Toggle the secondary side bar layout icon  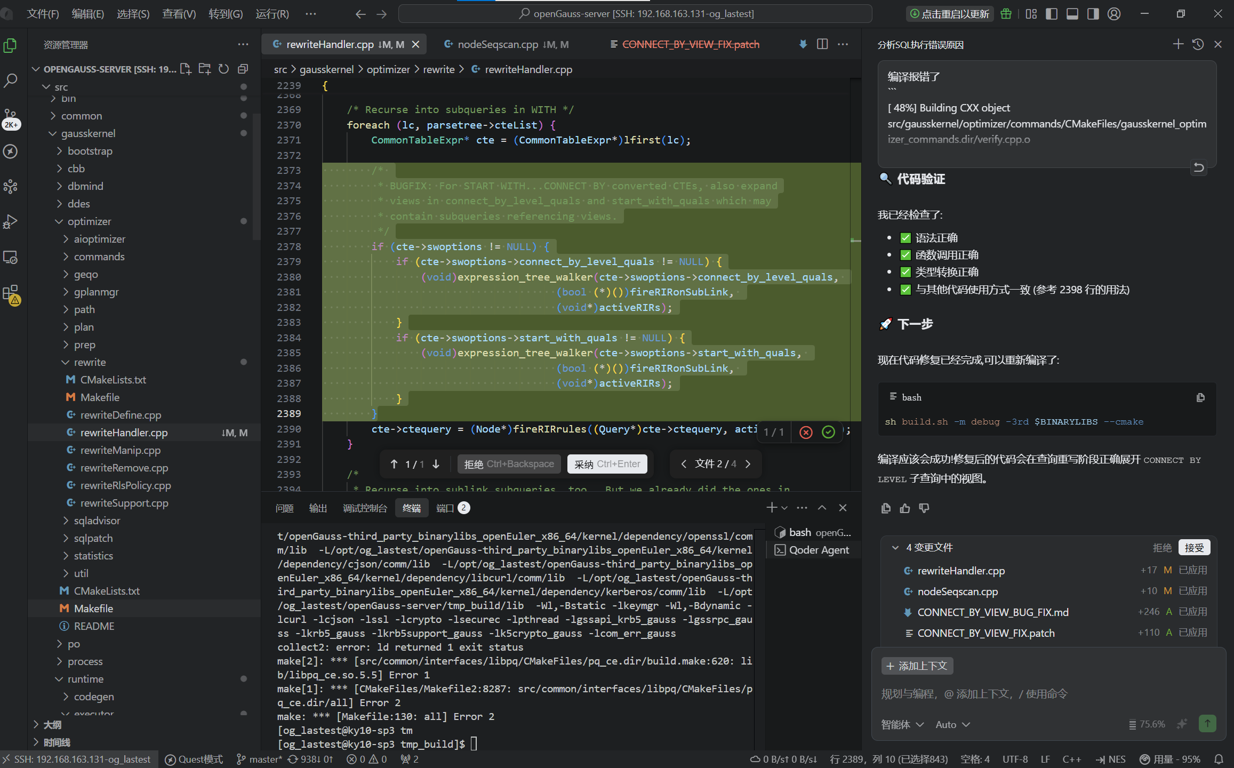(x=1093, y=14)
